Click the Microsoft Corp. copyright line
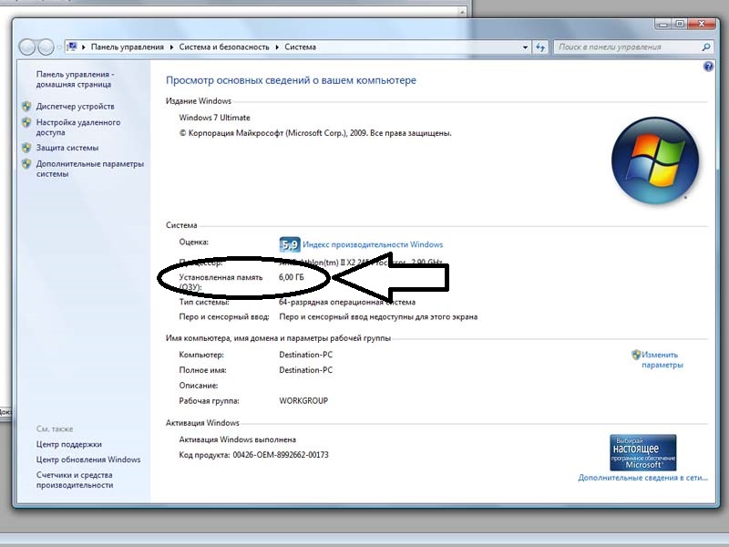 pos(315,133)
